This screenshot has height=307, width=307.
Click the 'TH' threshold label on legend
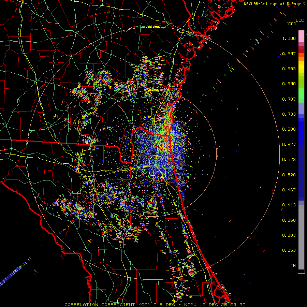click(293, 266)
